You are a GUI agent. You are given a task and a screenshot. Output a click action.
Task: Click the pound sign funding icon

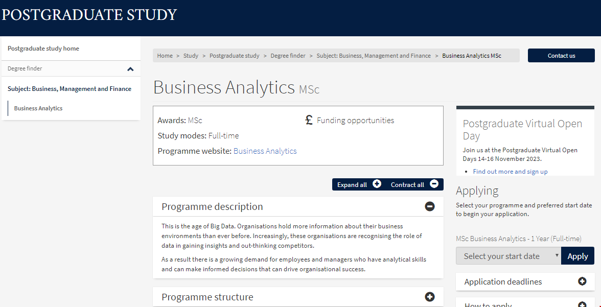pyautogui.click(x=309, y=121)
